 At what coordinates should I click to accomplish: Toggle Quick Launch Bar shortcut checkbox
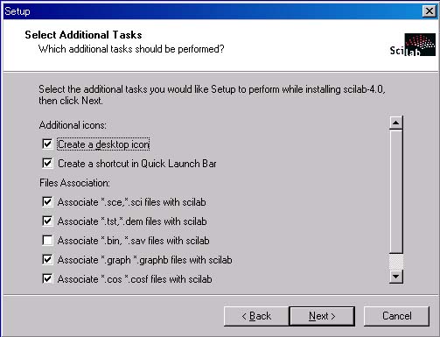(x=47, y=163)
